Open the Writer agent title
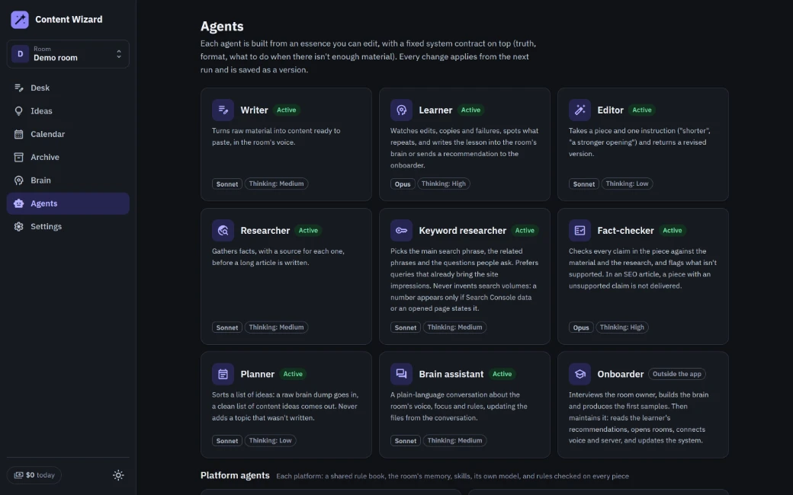Viewport: 793px width, 495px height. tap(254, 110)
